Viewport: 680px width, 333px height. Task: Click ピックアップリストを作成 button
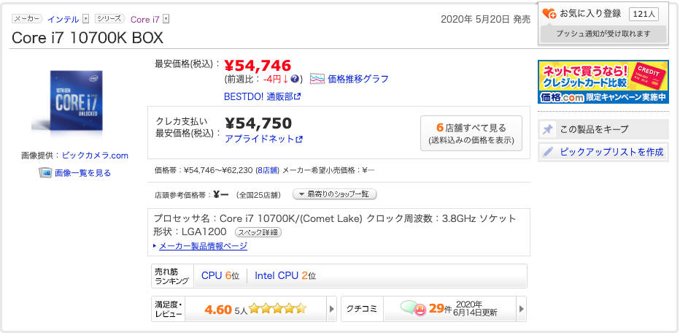tap(603, 152)
